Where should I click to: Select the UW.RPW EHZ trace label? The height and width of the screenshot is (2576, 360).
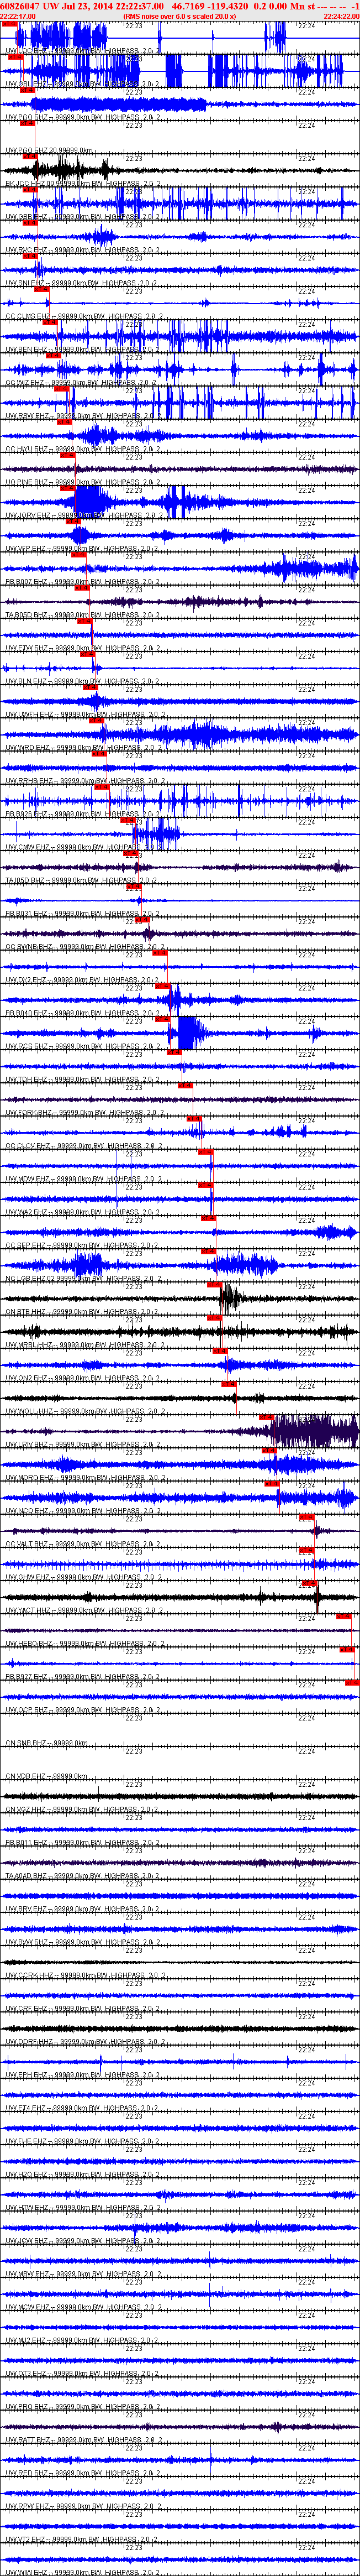pyautogui.click(x=82, y=2505)
